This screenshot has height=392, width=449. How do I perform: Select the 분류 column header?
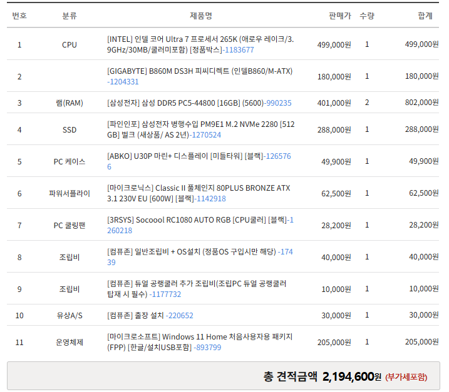pyautogui.click(x=70, y=16)
